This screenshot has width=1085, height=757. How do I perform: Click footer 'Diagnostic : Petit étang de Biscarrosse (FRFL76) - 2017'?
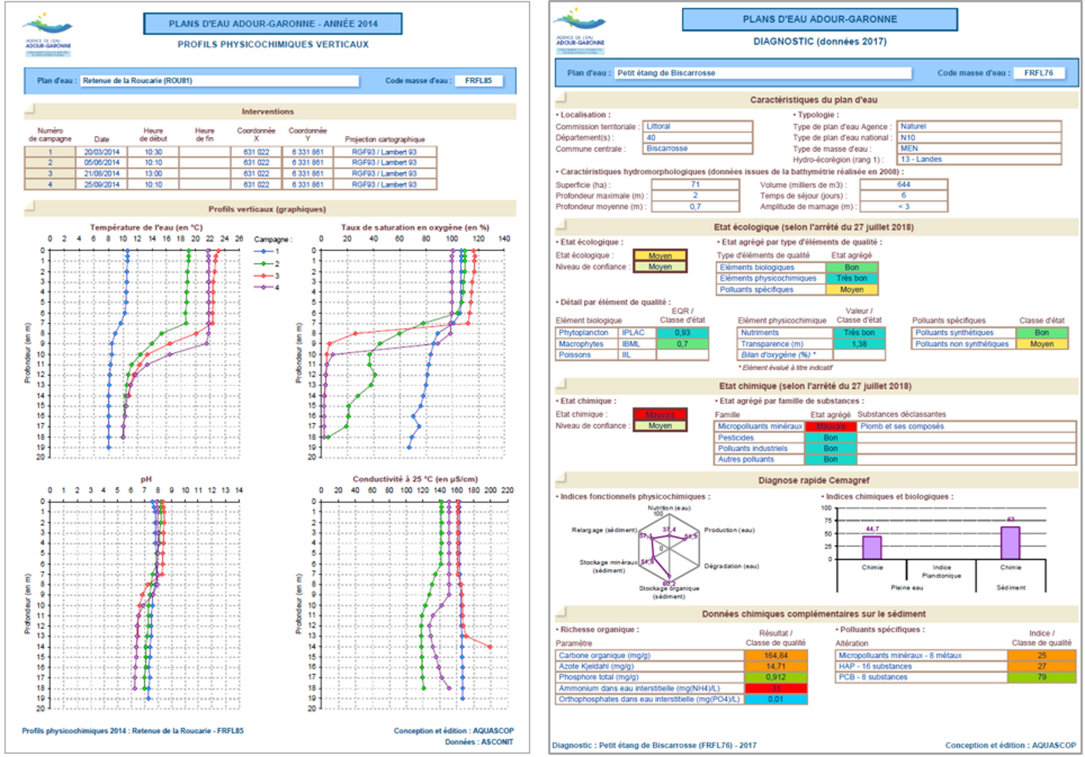[654, 745]
